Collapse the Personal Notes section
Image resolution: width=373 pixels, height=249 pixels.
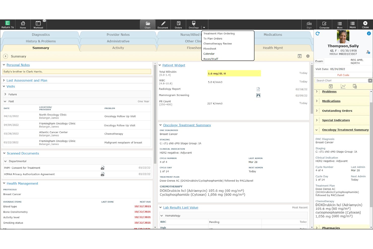pos(4,65)
